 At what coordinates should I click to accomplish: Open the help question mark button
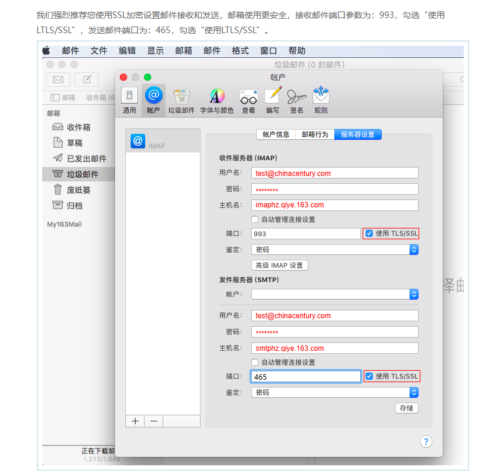[426, 441]
